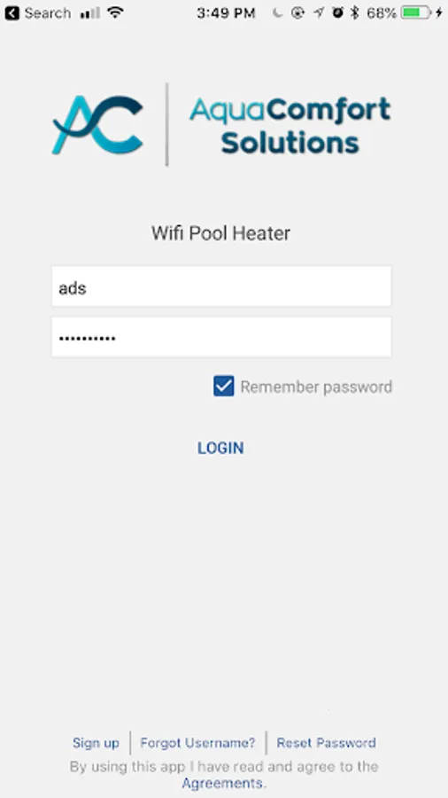Focus the username field containing ads
448x798 pixels.
(221, 286)
